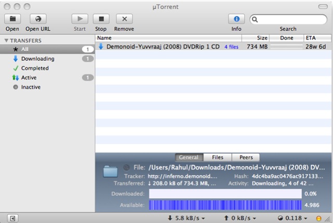Click the blue download arrow of Demonoid torrent

[101, 46]
